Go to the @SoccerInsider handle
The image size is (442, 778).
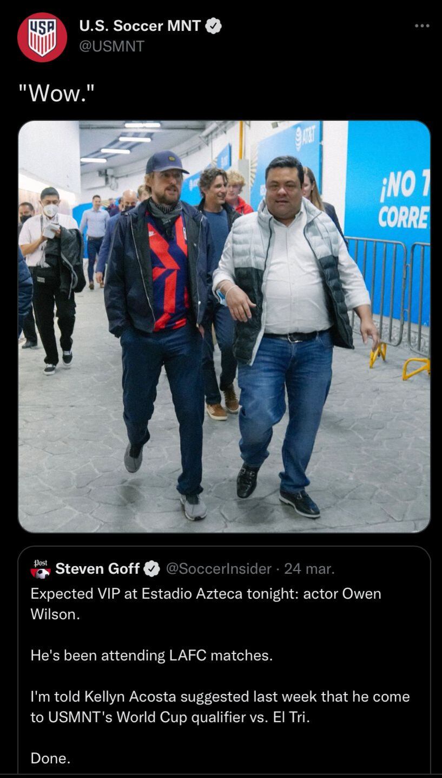pos(219,569)
